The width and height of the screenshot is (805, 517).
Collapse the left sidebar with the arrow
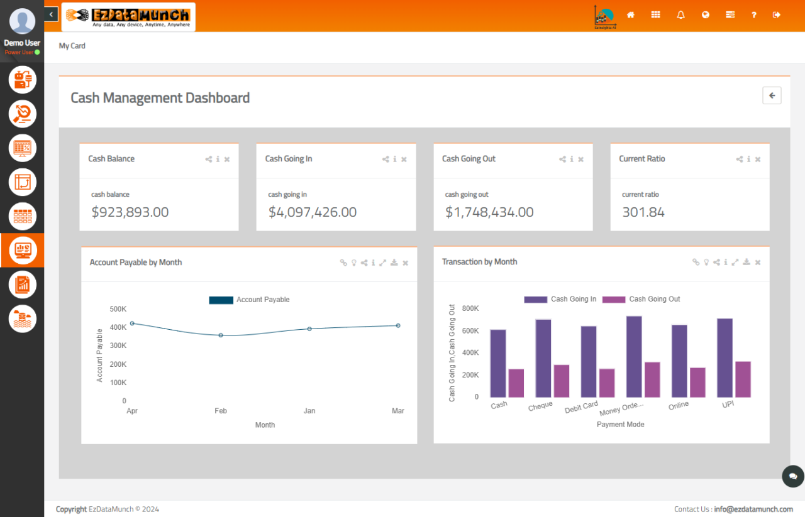pos(52,14)
